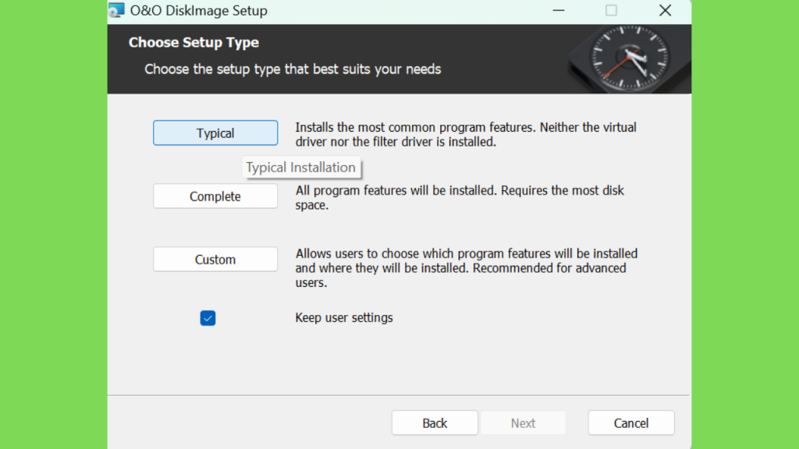The width and height of the screenshot is (799, 449).
Task: Click the disabled maximize window button
Action: coord(611,10)
